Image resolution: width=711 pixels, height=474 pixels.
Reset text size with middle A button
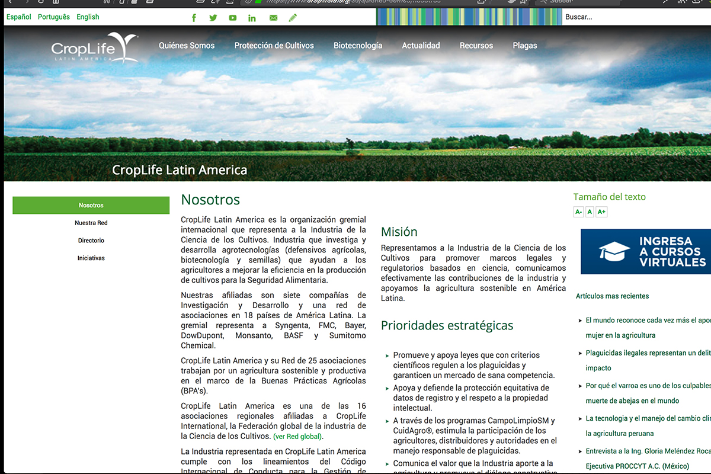[590, 212]
